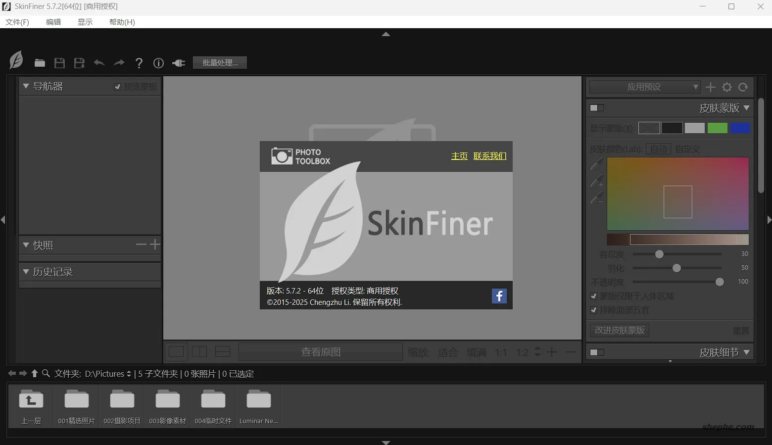
Task: Open help with the question mark icon
Action: tap(139, 63)
